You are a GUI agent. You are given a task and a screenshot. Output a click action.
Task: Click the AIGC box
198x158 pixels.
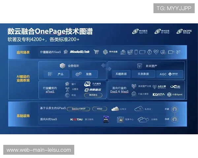pyautogui.click(x=170, y=74)
